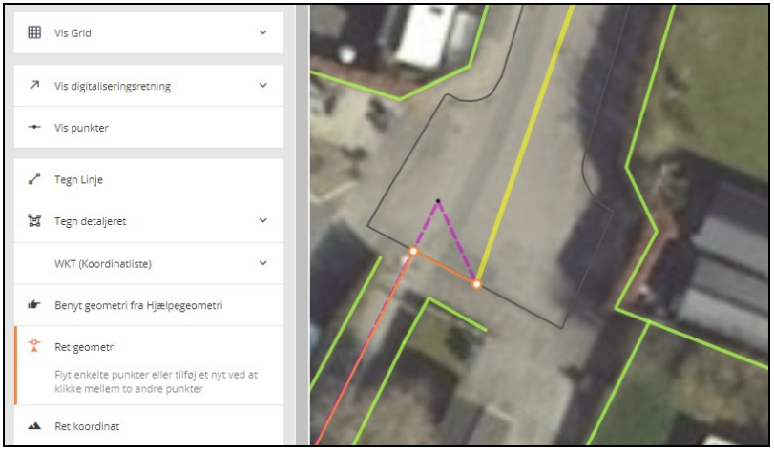Click the Ret geometri tool icon

point(34,347)
